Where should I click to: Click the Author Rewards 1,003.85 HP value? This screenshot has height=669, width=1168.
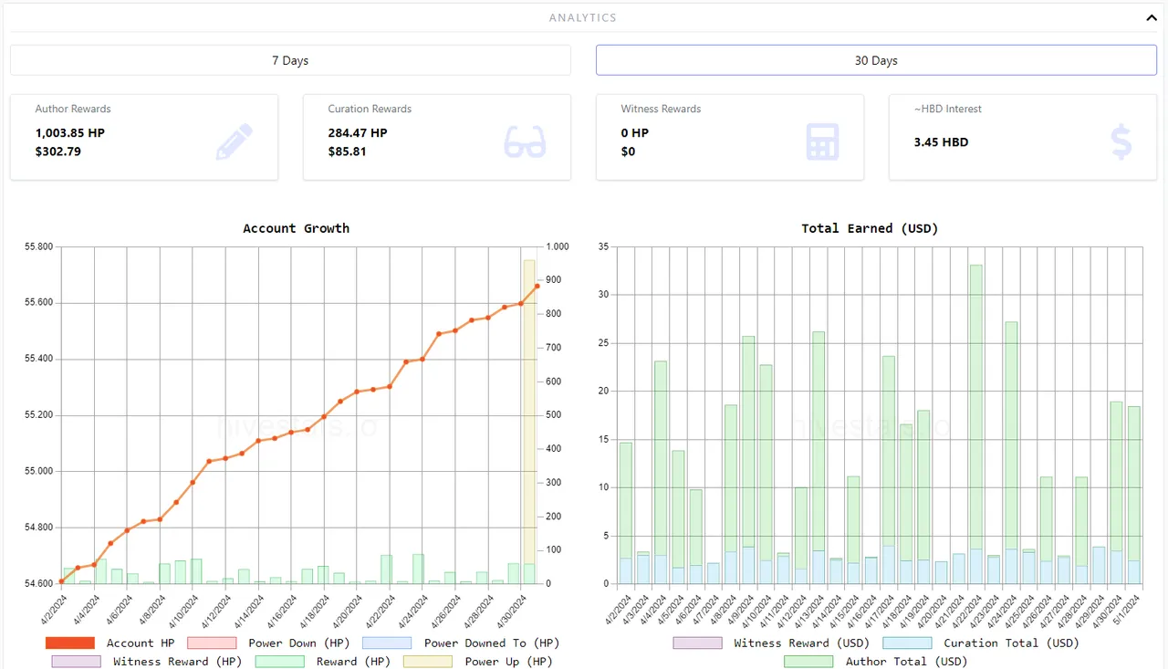tap(70, 133)
